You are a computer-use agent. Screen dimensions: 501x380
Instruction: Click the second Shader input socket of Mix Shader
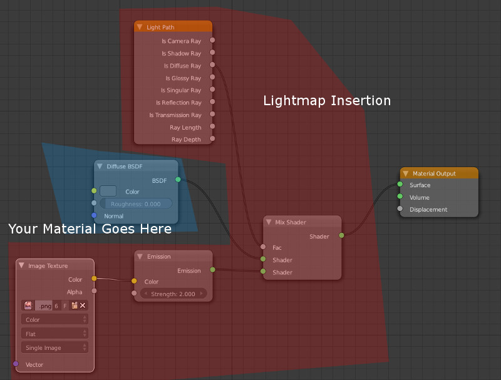263,272
